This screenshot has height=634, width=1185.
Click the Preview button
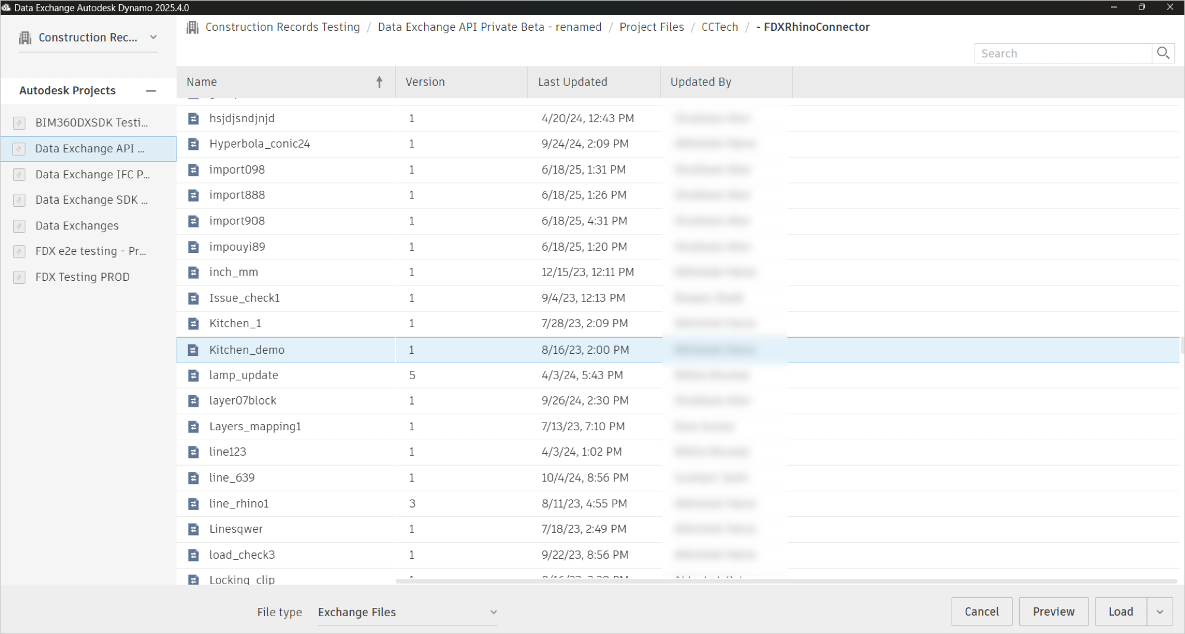(1053, 612)
